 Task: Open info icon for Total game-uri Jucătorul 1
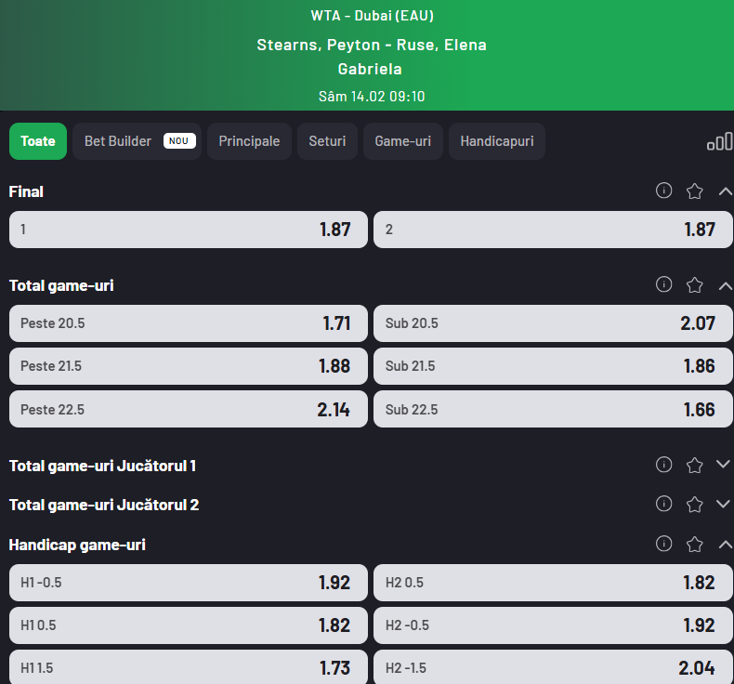(x=663, y=464)
